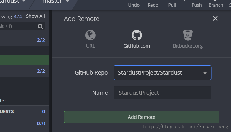
Task: Click the green Add Remote button
Action: [142, 117]
